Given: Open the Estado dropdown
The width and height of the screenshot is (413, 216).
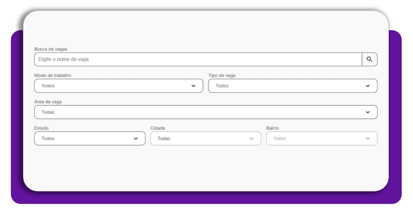Looking at the screenshot, I should coord(90,138).
